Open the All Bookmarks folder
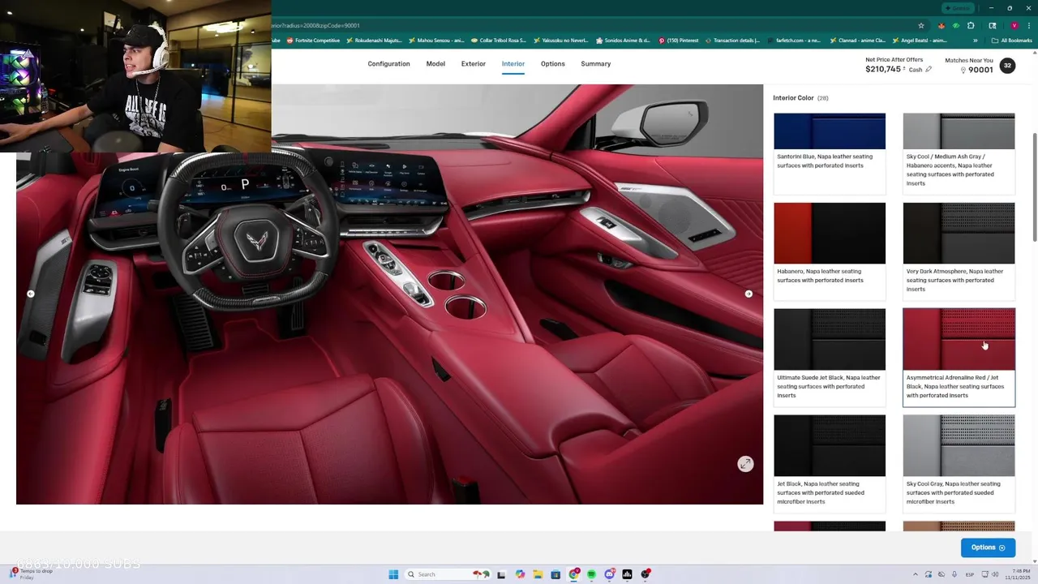Image resolution: width=1038 pixels, height=584 pixels. coord(1011,41)
